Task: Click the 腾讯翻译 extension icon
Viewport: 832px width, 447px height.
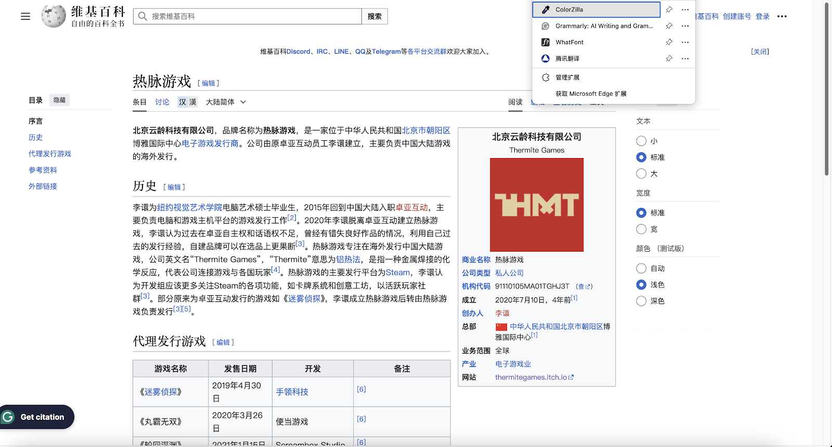Action: (545, 59)
